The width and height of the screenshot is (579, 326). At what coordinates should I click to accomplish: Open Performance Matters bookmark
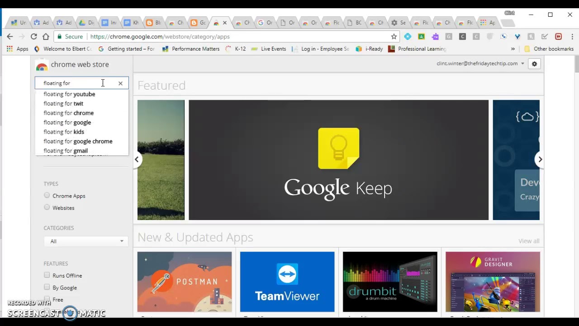[190, 49]
